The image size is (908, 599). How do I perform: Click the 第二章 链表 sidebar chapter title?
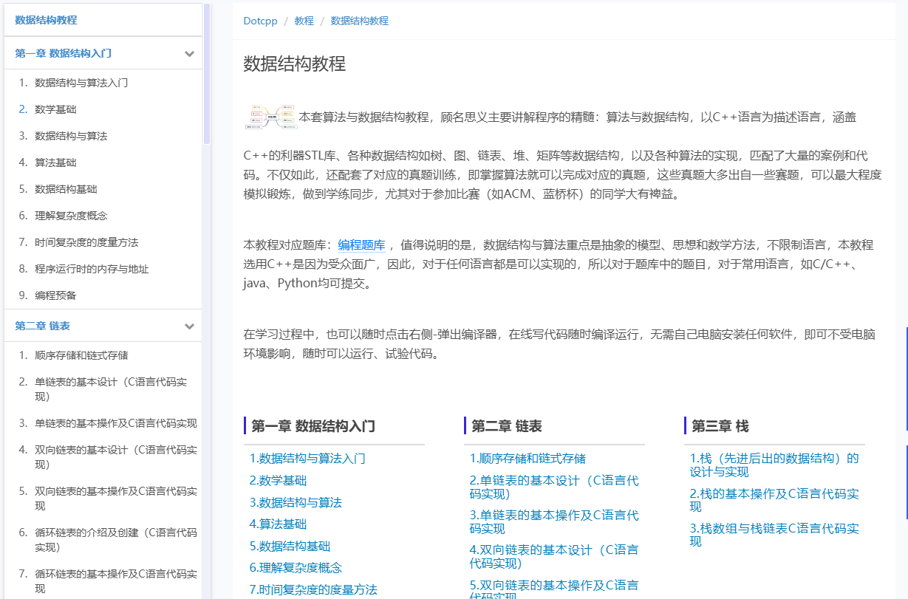tap(43, 326)
